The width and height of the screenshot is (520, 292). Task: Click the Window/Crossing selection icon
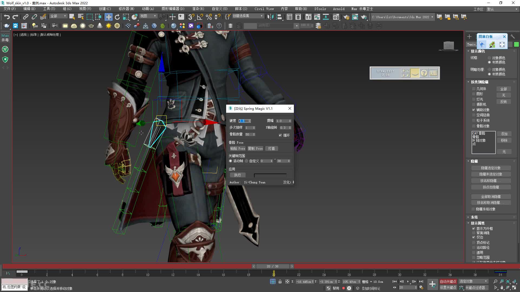98,17
